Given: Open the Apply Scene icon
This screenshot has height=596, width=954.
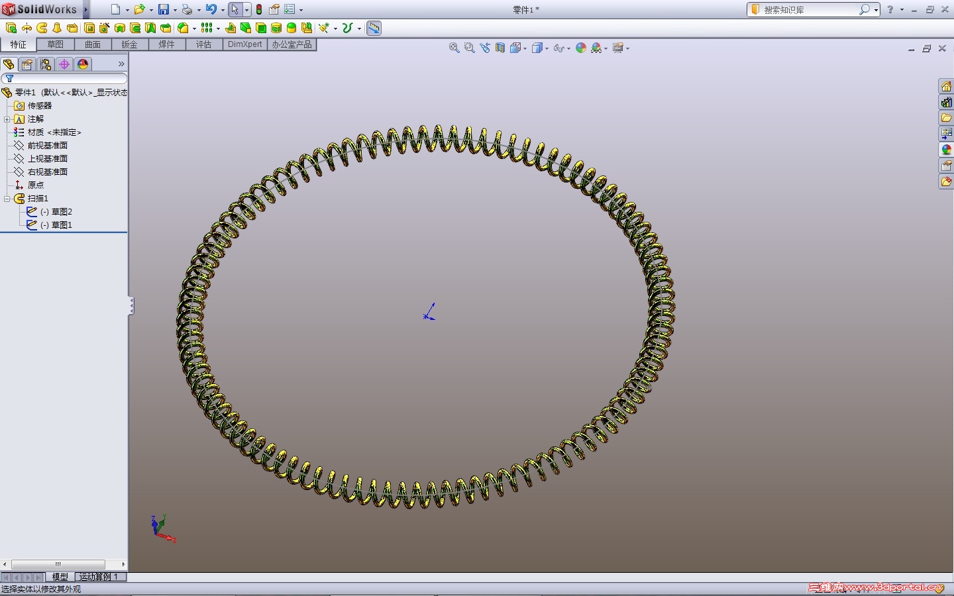Looking at the screenshot, I should point(596,48).
